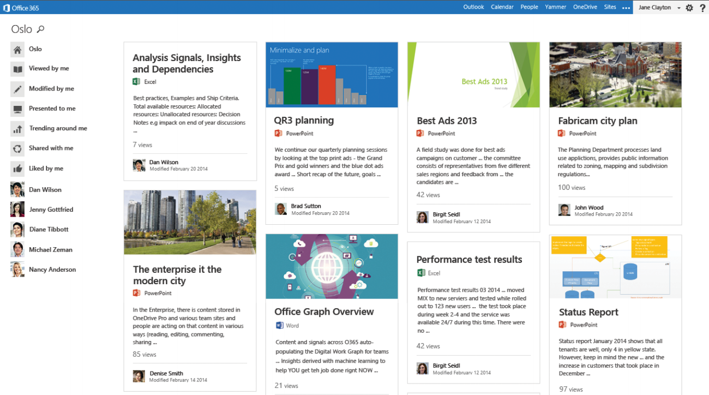Click the 21 views count on Office Graph card
The width and height of the screenshot is (709, 395).
pyautogui.click(x=286, y=386)
